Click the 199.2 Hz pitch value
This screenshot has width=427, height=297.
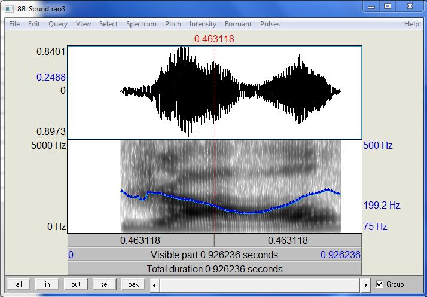click(382, 205)
